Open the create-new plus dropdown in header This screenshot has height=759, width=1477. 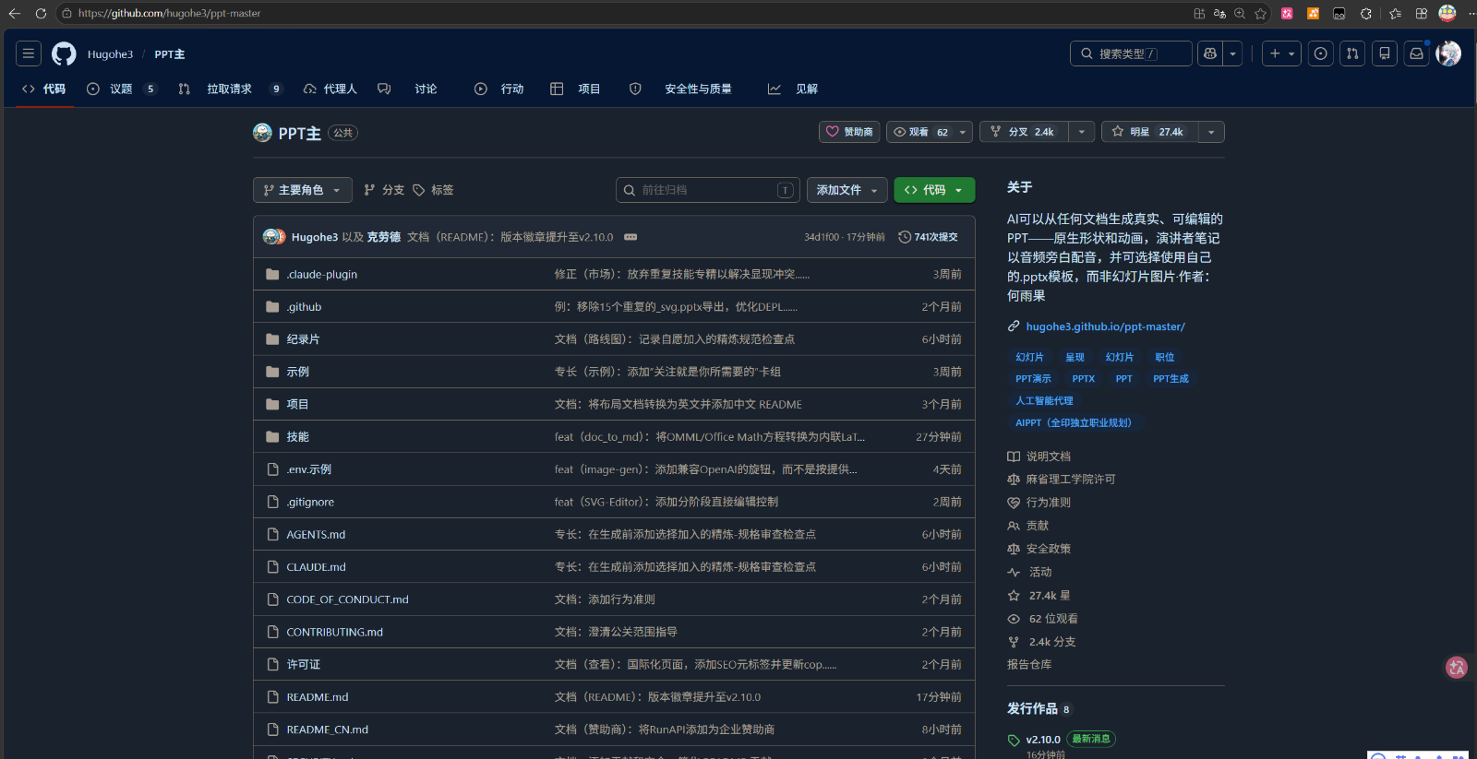pos(1281,53)
